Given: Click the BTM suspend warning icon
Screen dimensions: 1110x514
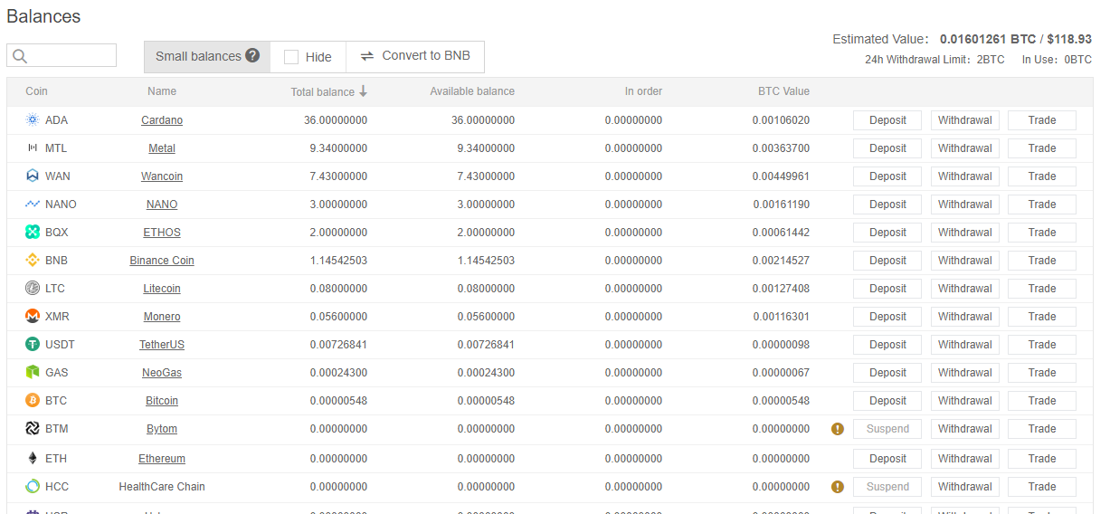Looking at the screenshot, I should 837,429.
